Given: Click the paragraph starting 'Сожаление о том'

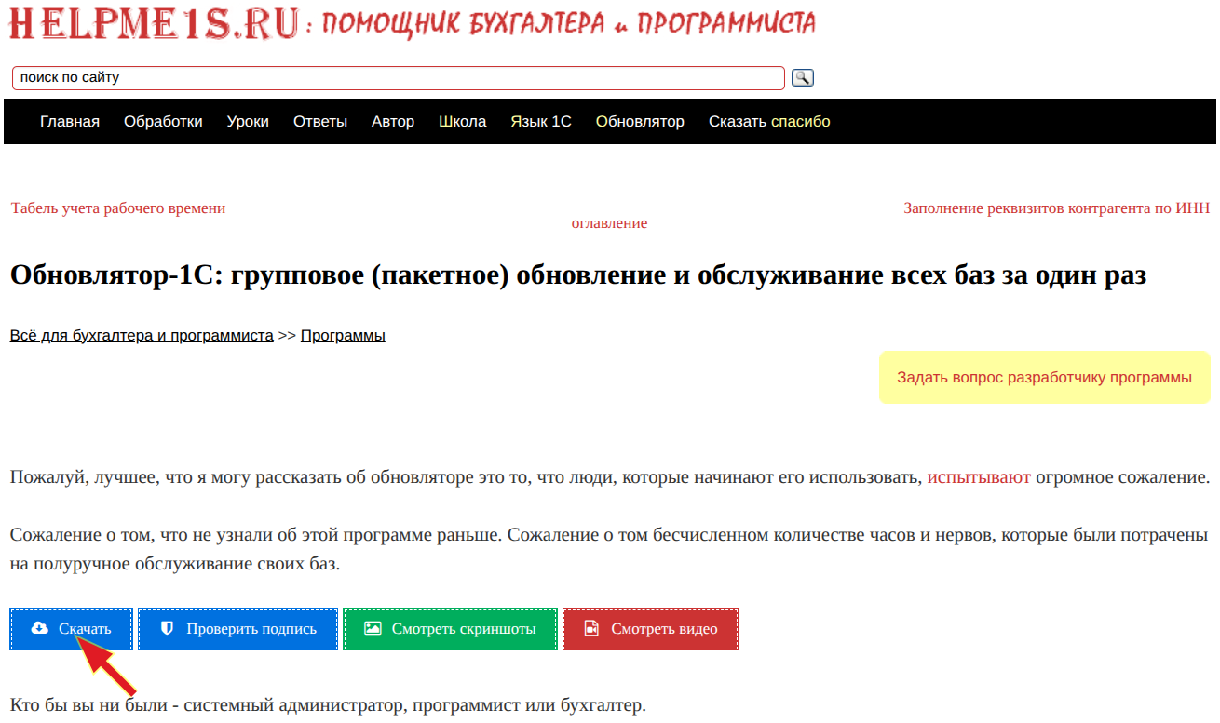Looking at the screenshot, I should pyautogui.click(x=609, y=550).
